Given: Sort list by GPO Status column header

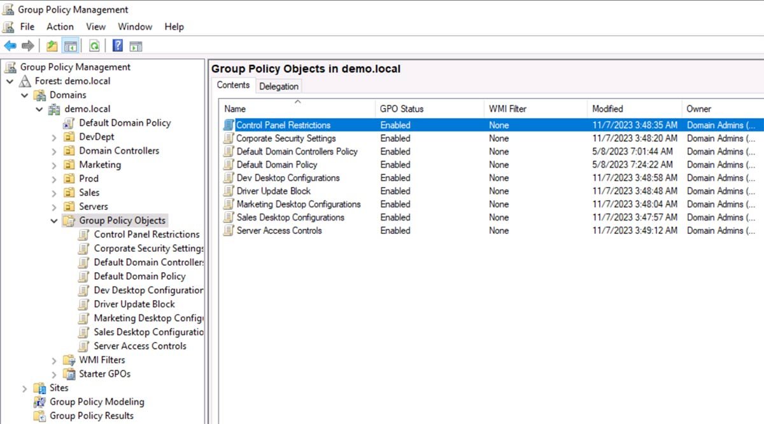Looking at the screenshot, I should (402, 109).
